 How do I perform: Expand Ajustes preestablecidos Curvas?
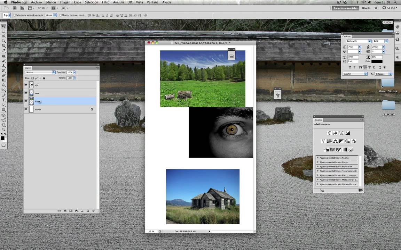coord(317,162)
